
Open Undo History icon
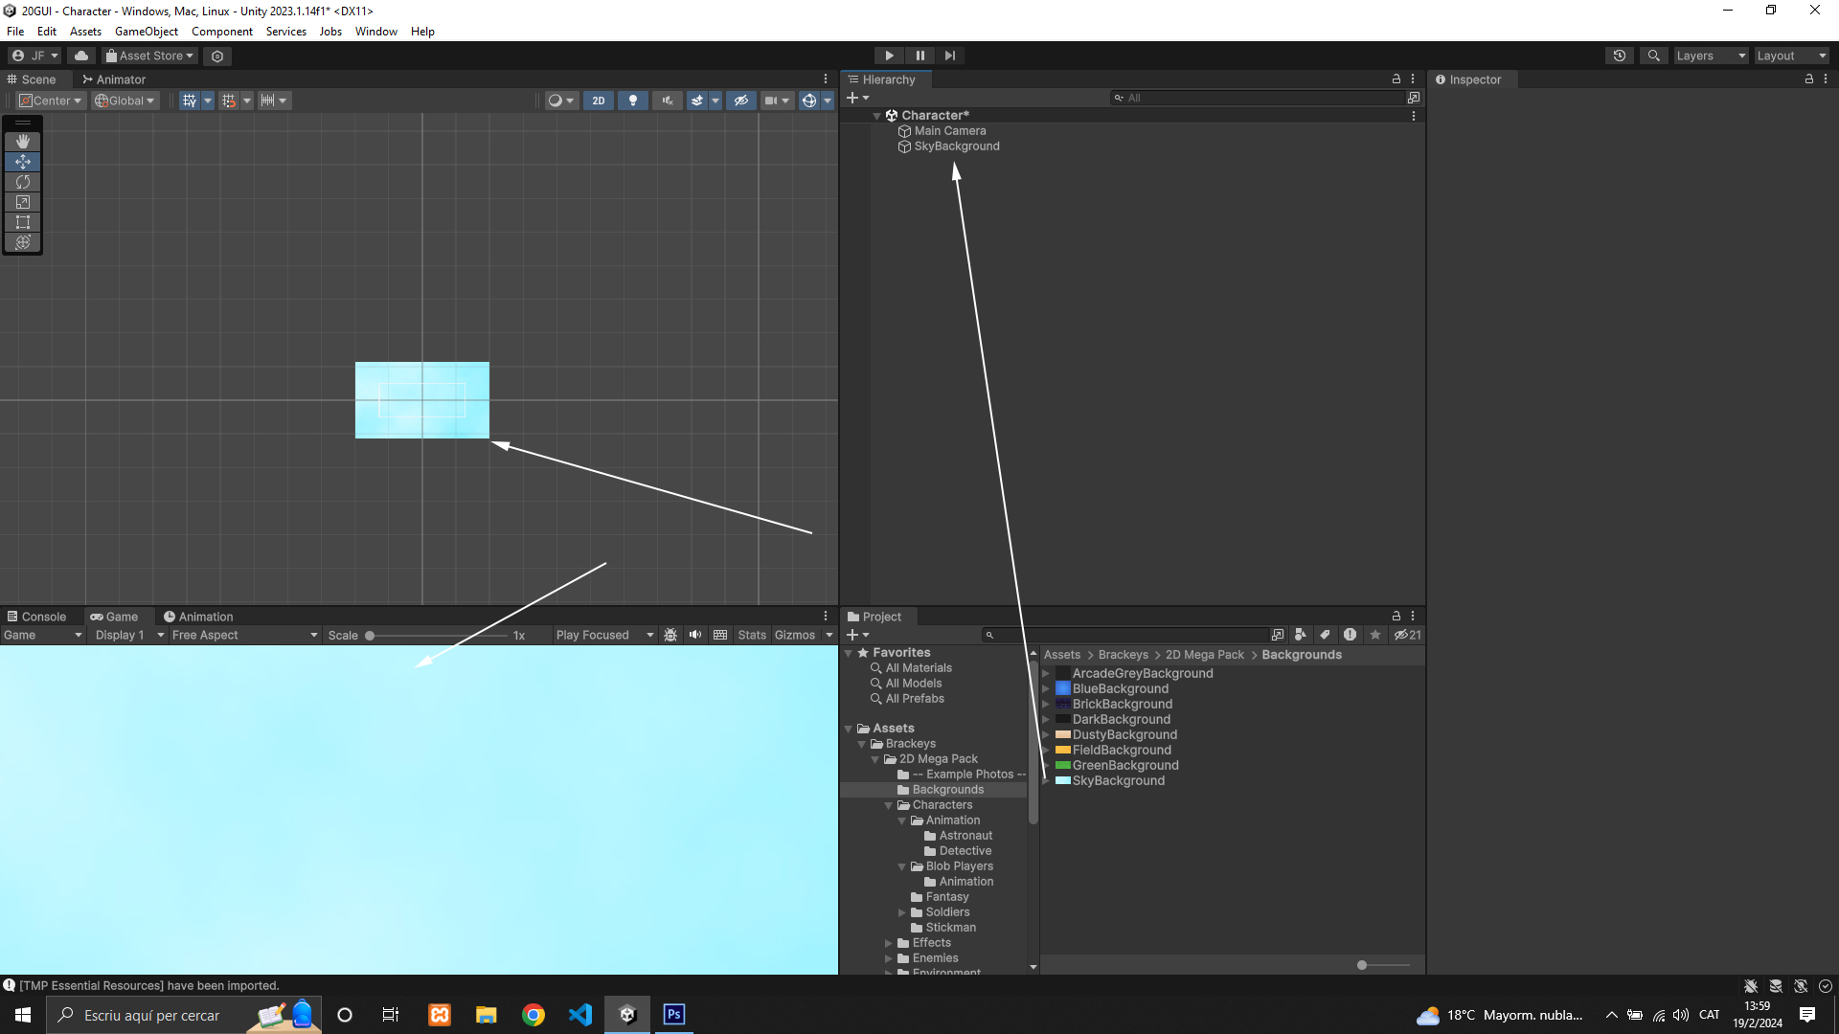(1620, 56)
